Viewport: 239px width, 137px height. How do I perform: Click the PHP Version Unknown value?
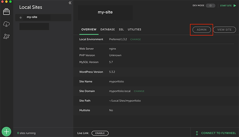[x=115, y=55]
